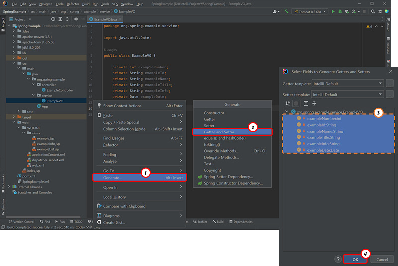Click ellipsis button next to Setter template

pyautogui.click(x=390, y=95)
